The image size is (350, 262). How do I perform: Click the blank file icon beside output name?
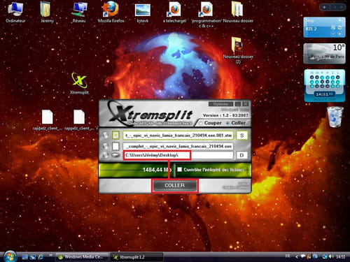[x=115, y=146]
